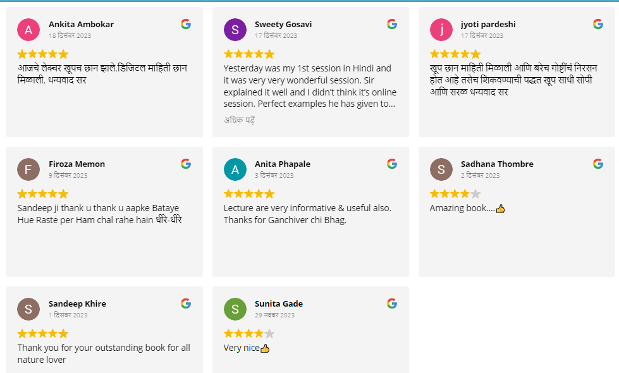Open Ankita Ambokar's profile avatar

tap(28, 29)
